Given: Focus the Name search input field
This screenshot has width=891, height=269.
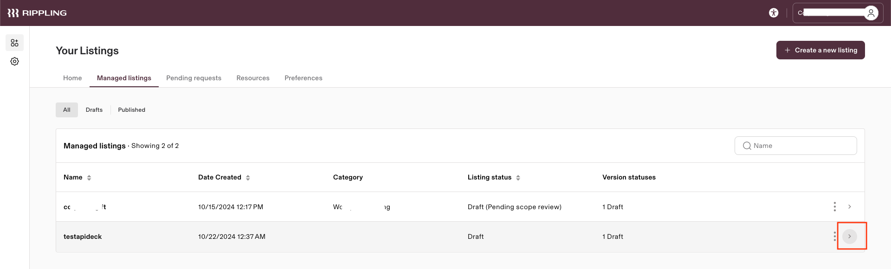Looking at the screenshot, I should (795, 146).
